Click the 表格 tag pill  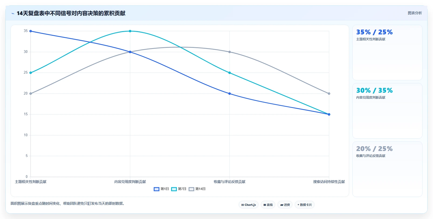pos(268,205)
